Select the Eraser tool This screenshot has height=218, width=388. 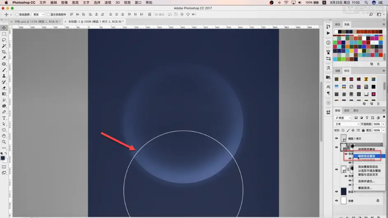4,88
